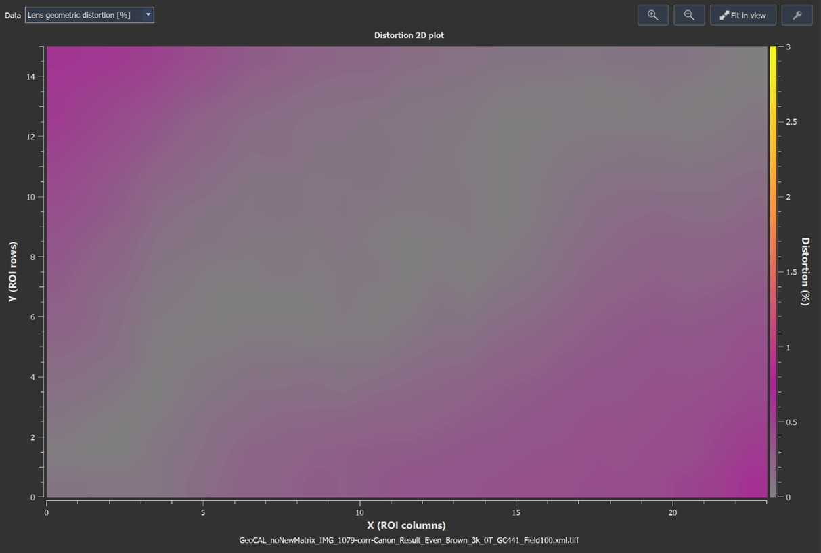Click the colorbar tick label 2.5

[x=793, y=122]
